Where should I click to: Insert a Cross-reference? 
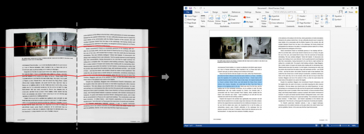tap(276, 23)
